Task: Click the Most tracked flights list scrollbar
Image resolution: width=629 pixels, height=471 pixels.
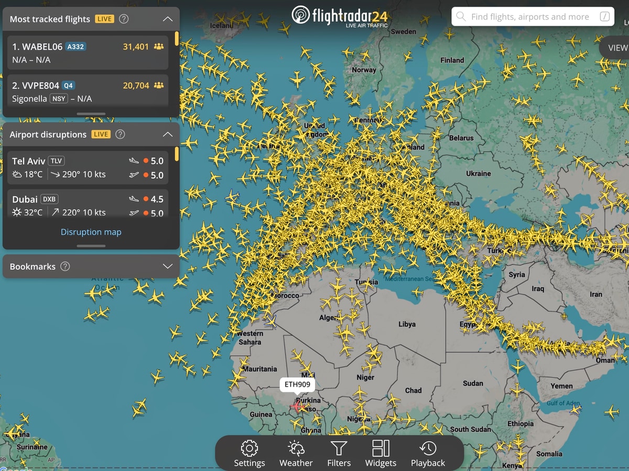Action: coord(177,39)
